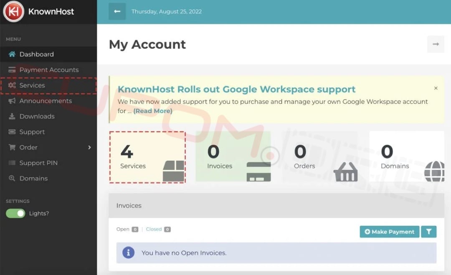Click the Support PIN barcode icon
The width and height of the screenshot is (451, 275).
pos(12,163)
